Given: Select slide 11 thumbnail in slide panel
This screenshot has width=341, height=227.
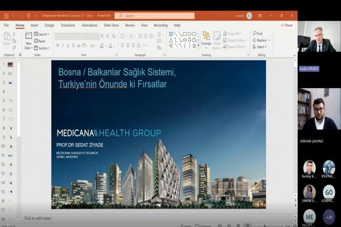Looking at the screenshot, I should click(10, 155).
